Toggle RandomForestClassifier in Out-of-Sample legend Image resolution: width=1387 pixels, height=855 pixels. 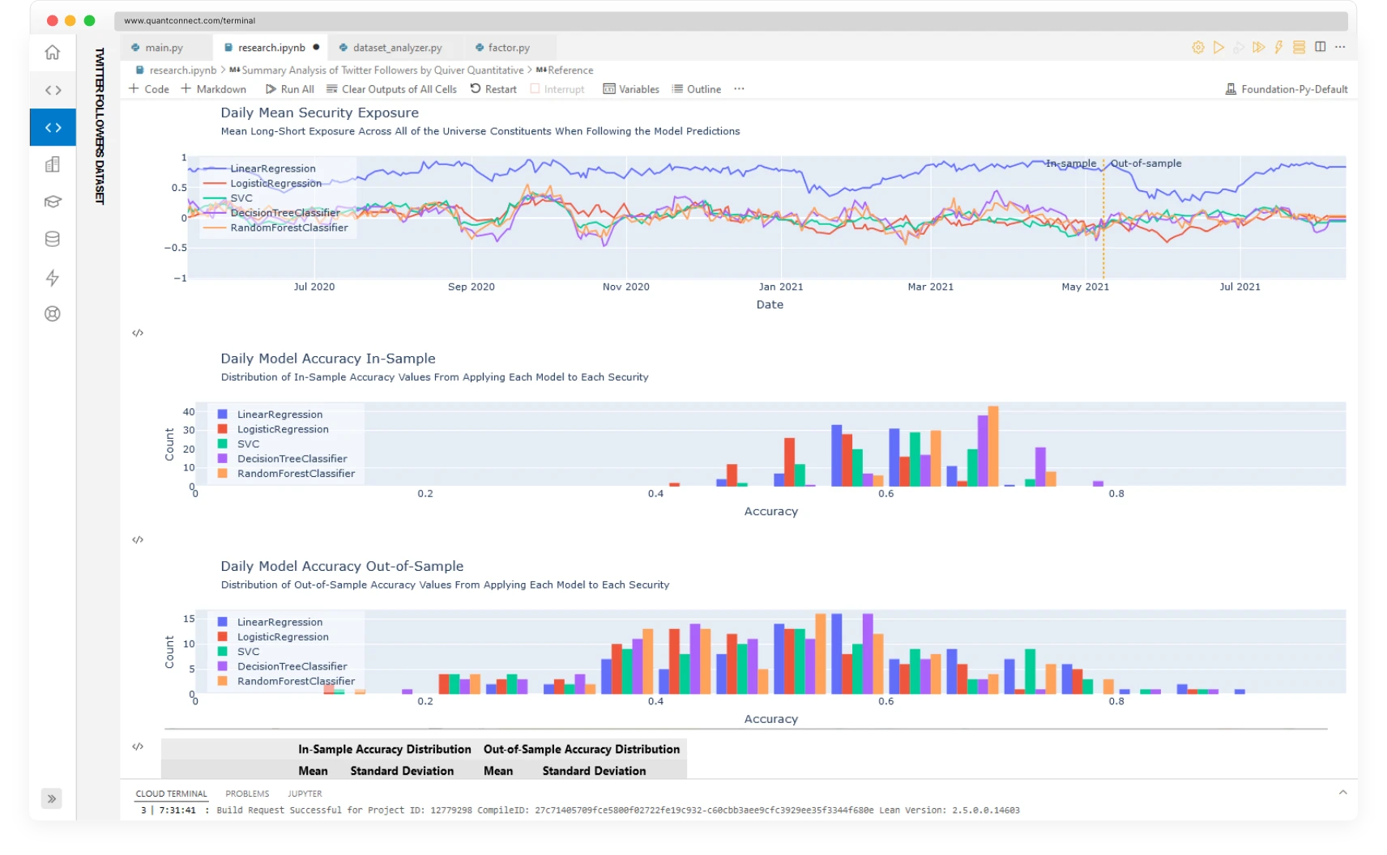coord(295,681)
